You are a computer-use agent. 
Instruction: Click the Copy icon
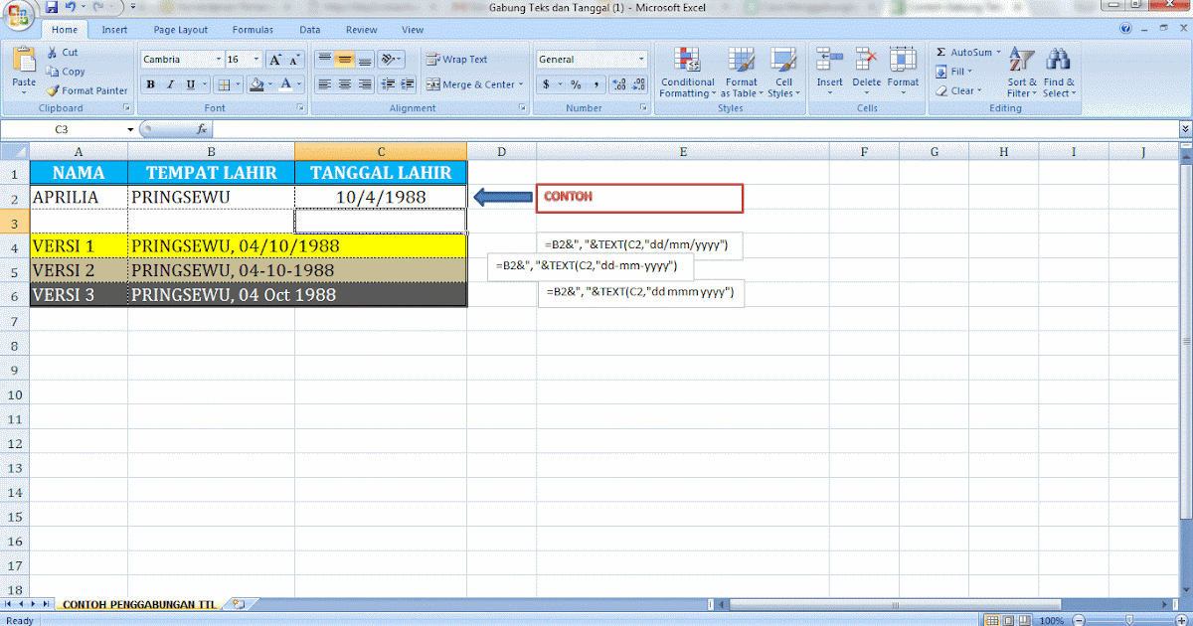(51, 72)
